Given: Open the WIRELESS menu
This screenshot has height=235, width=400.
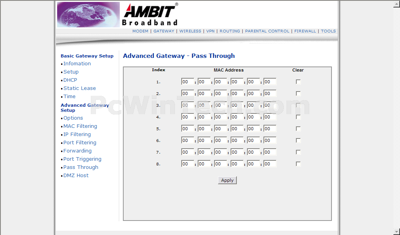Looking at the screenshot, I should 190,31.
